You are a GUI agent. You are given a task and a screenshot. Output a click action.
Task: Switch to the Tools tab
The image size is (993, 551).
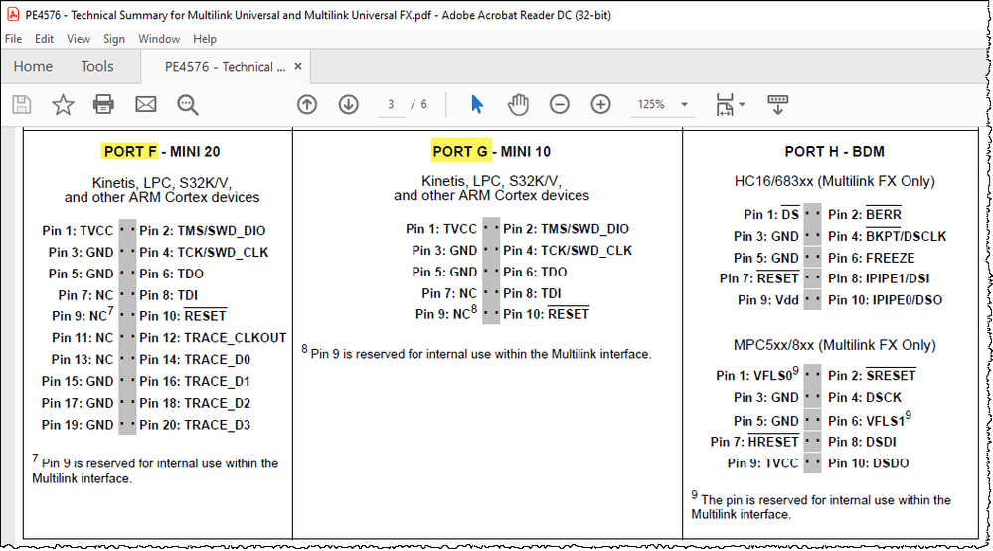click(96, 66)
